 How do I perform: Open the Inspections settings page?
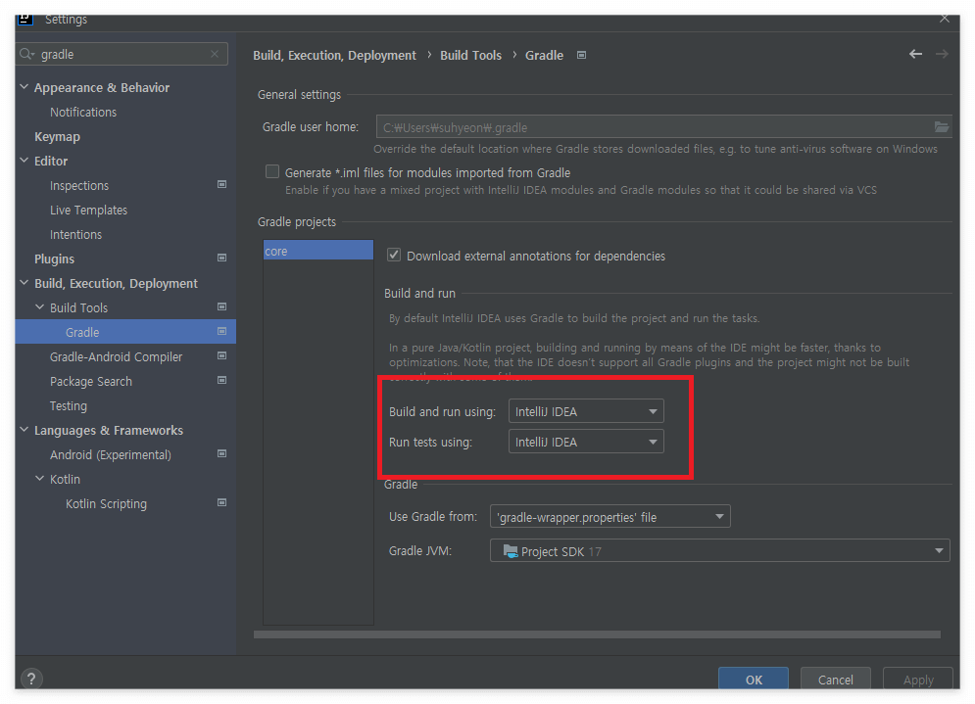[x=79, y=186]
